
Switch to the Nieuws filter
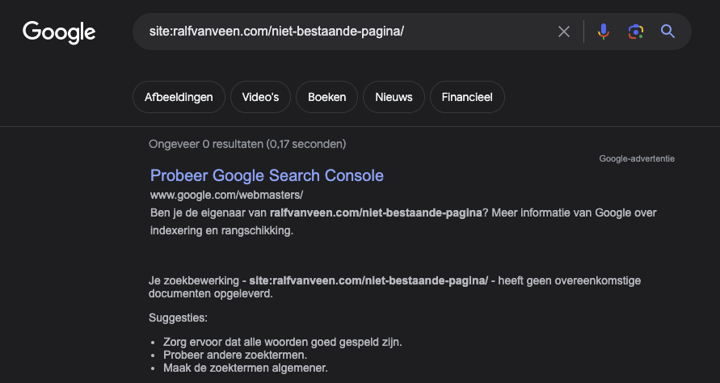[x=394, y=97]
